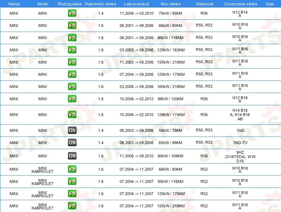Screen dimensions: 281x212
Task: Select MINI KABRIOLET model in 155kW / 210KM row
Action: 42,206
